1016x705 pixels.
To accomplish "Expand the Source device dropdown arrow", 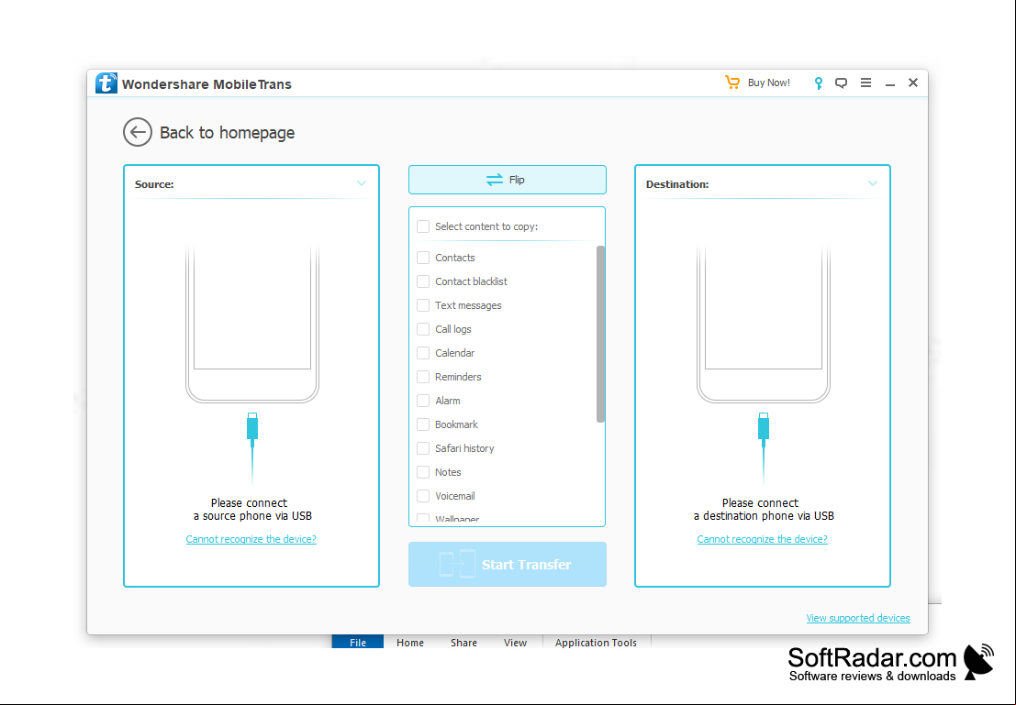I will pos(362,184).
